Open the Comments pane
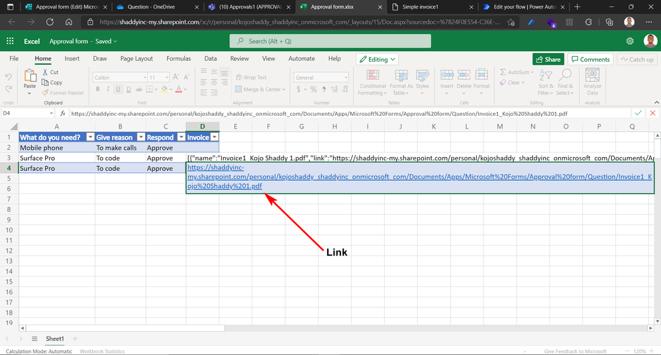 pyautogui.click(x=591, y=60)
